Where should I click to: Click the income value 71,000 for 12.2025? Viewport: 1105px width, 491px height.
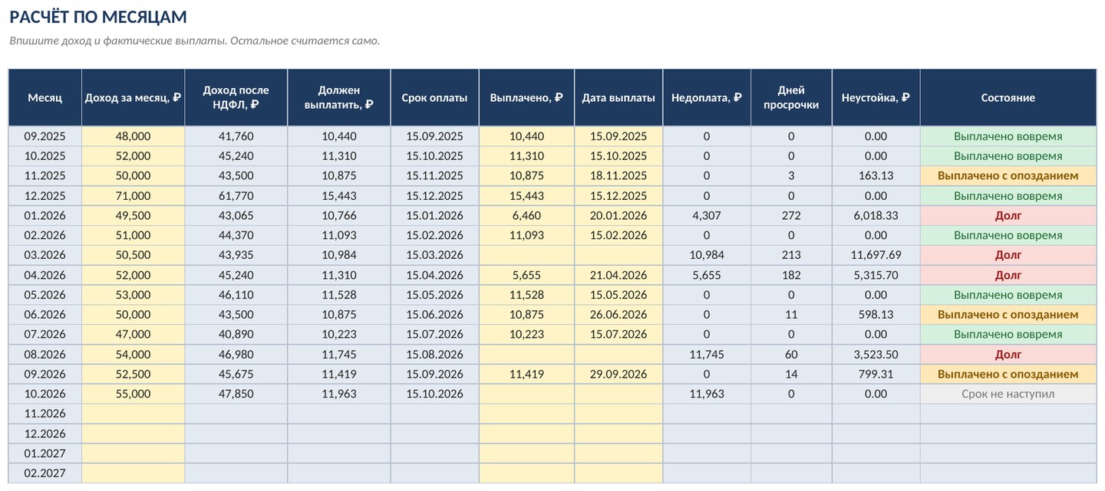(x=133, y=196)
